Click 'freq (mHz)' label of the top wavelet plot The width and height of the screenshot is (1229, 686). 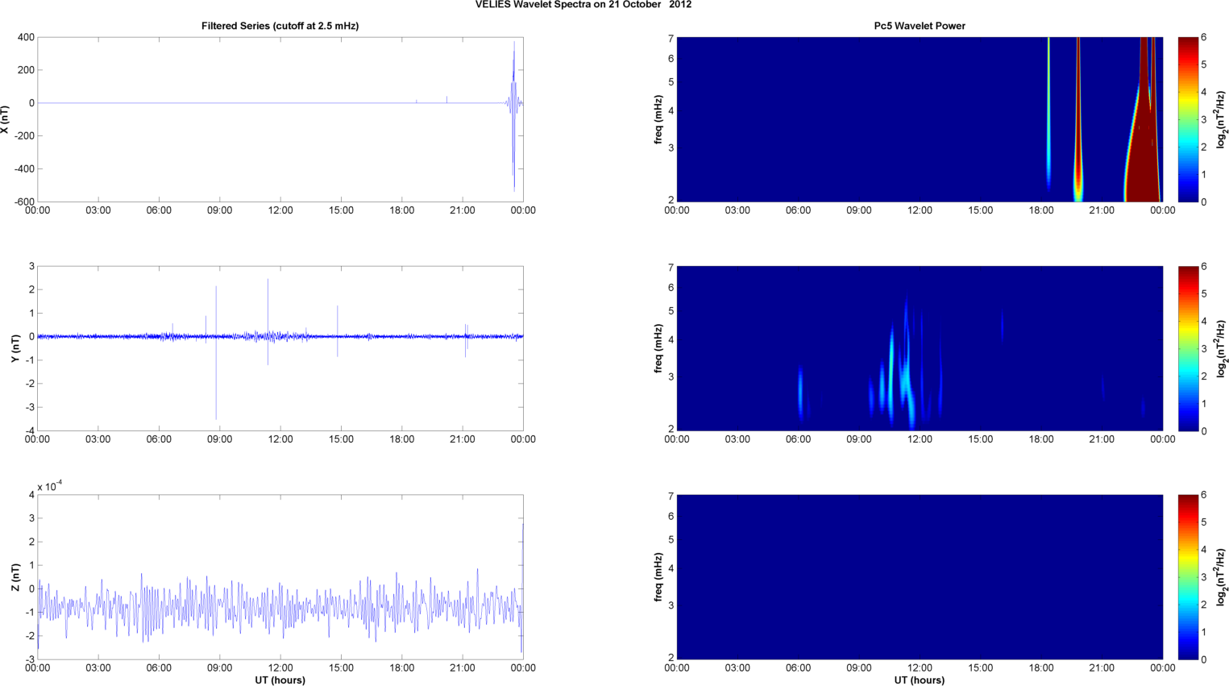(x=658, y=119)
